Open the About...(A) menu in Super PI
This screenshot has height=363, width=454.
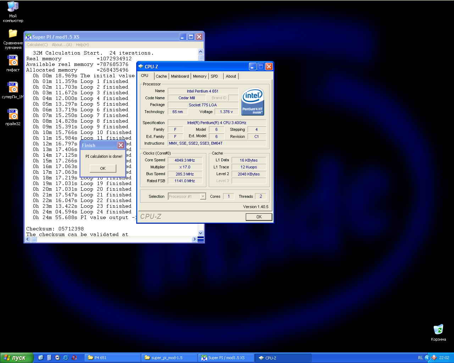pos(62,45)
